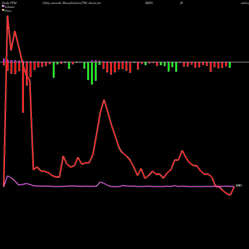Click the Price legend color swatch
This screenshot has height=249, width=249.
pyautogui.click(x=3, y=10)
